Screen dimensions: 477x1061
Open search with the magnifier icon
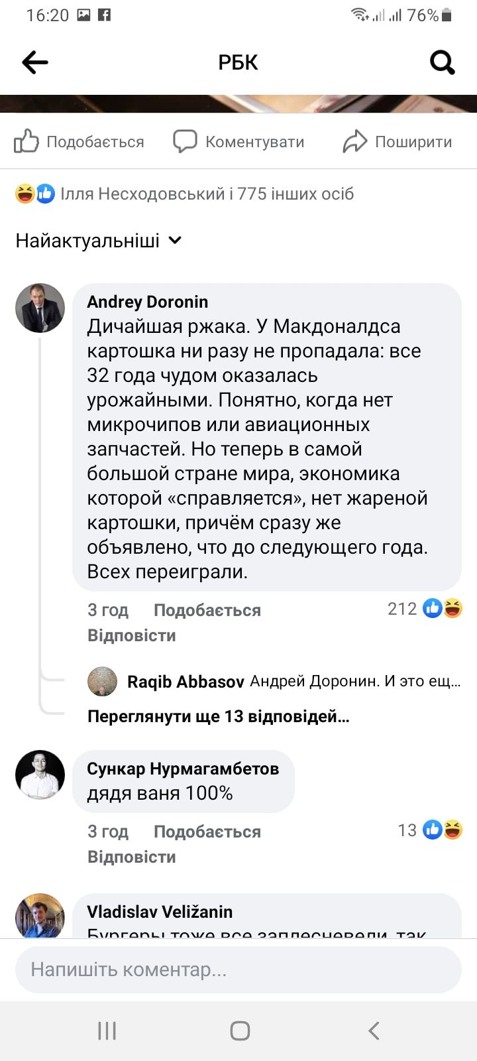[442, 62]
